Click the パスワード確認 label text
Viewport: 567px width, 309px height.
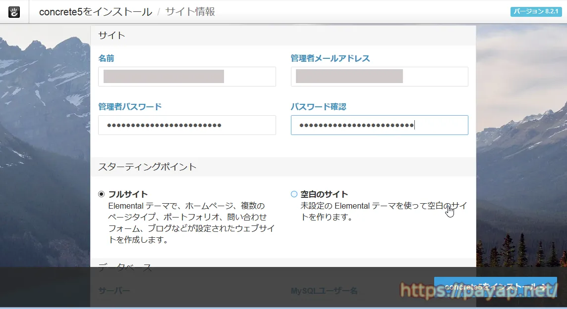pyautogui.click(x=318, y=107)
